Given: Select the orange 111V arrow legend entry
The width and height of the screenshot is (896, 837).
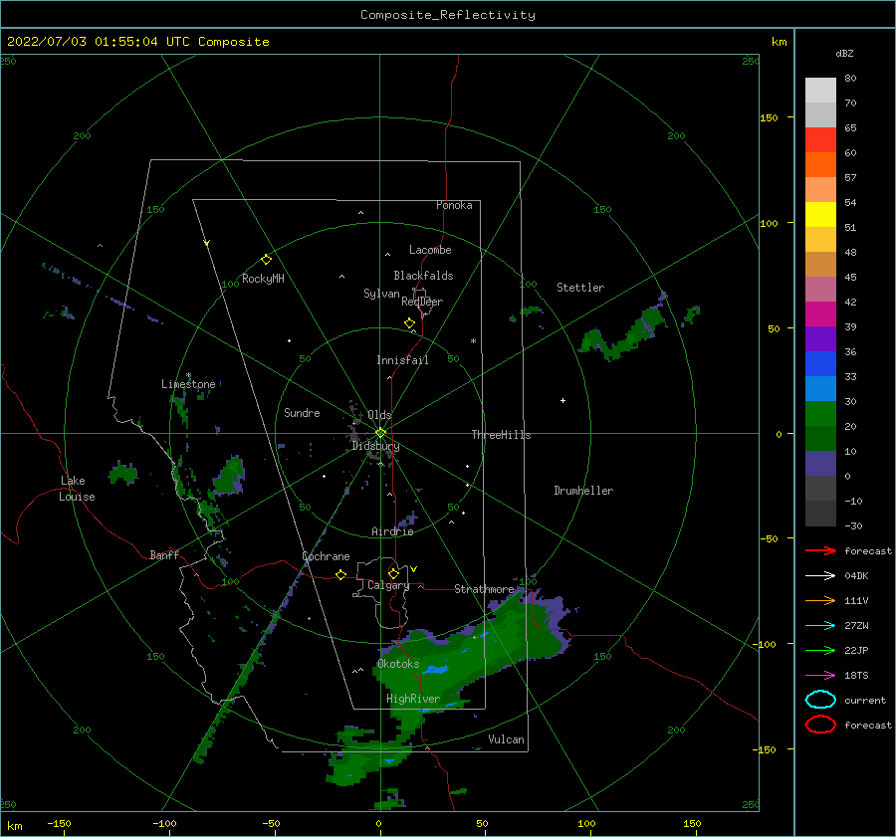Looking at the screenshot, I should [820, 600].
